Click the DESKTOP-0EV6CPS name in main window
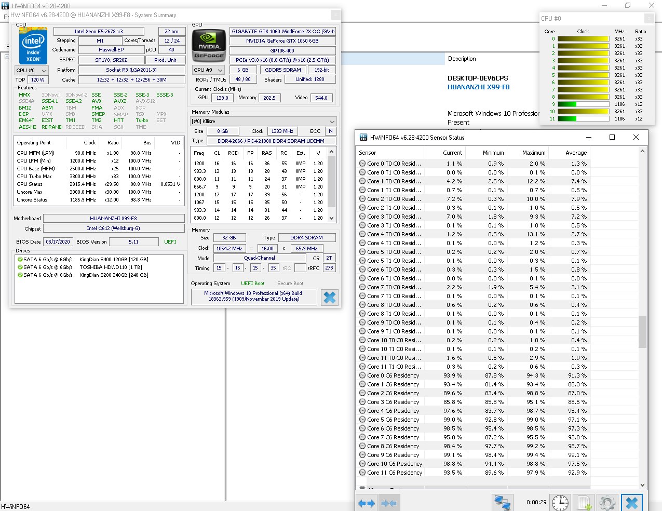662x511 pixels. point(478,78)
